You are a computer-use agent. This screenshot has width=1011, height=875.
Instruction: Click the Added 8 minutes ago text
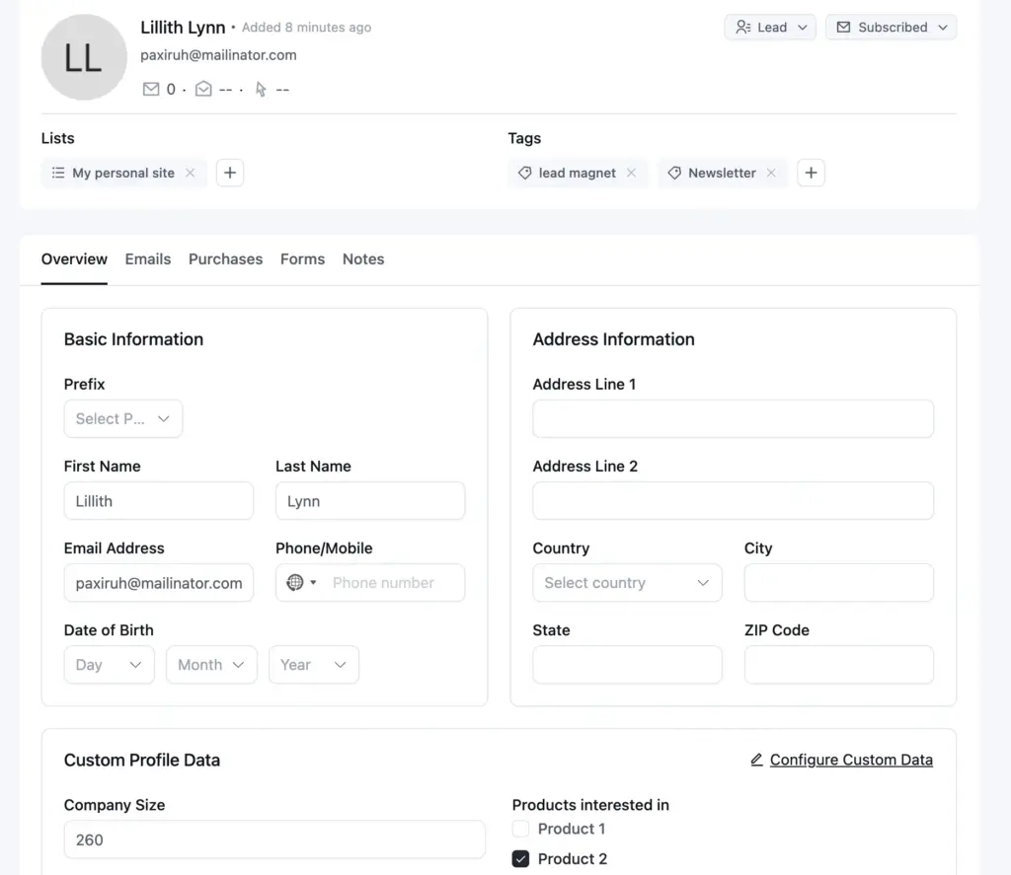pos(306,27)
